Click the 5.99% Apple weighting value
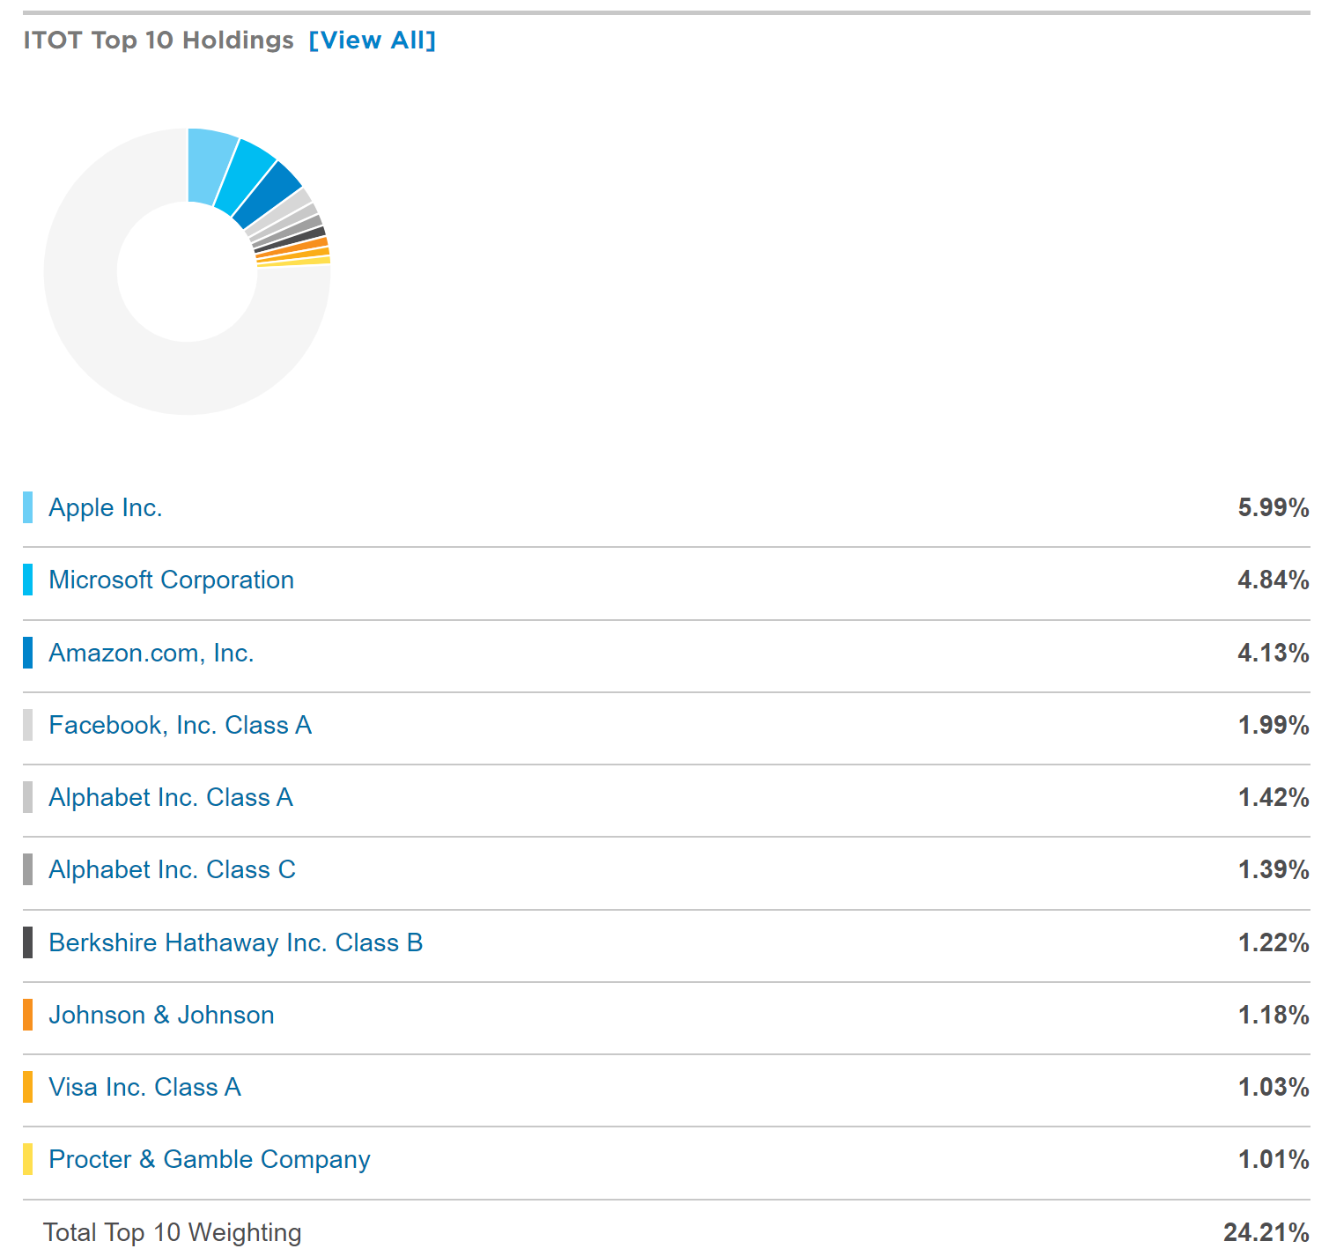 (x=1274, y=507)
